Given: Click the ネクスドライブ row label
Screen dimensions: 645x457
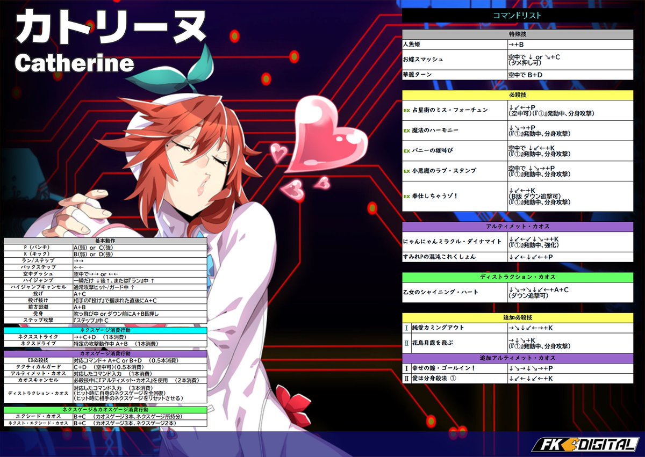Looking at the screenshot, I should tap(38, 343).
